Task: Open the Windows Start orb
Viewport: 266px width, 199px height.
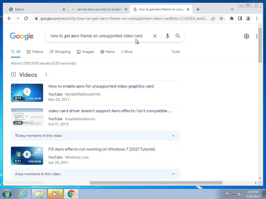Action: (x=7, y=194)
